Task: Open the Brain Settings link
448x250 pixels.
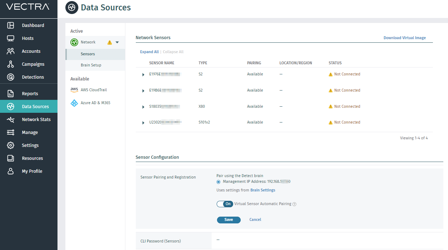Action: pyautogui.click(x=263, y=190)
